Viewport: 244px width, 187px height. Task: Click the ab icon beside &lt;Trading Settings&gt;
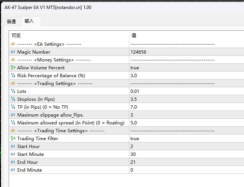pyautogui.click(x=13, y=84)
